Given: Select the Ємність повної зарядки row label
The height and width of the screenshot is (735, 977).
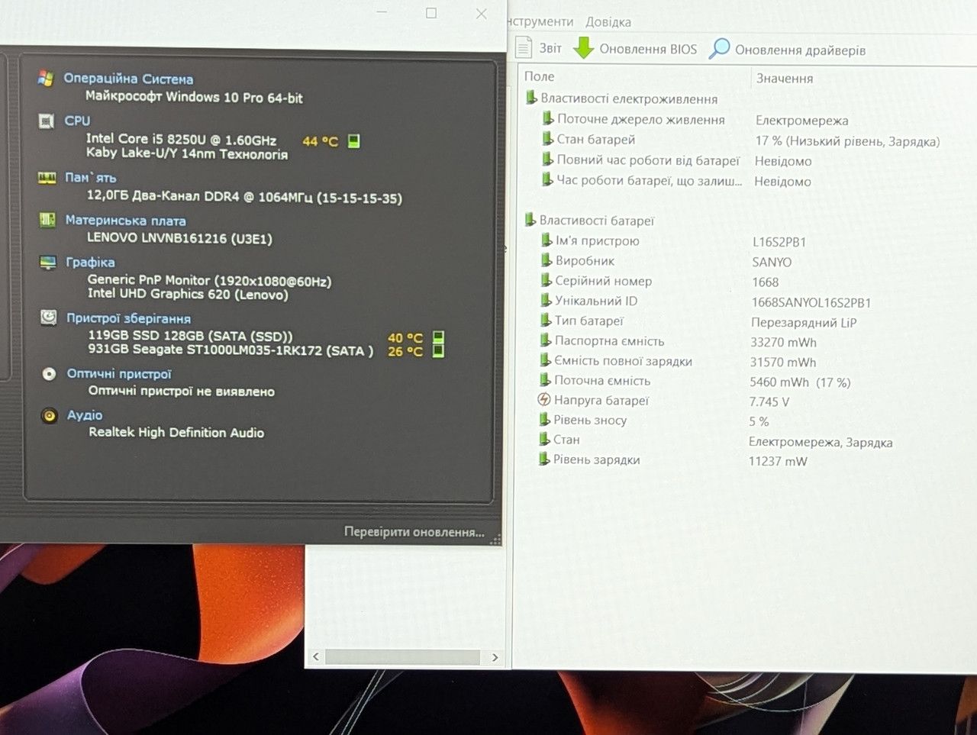Looking at the screenshot, I should pos(623,361).
